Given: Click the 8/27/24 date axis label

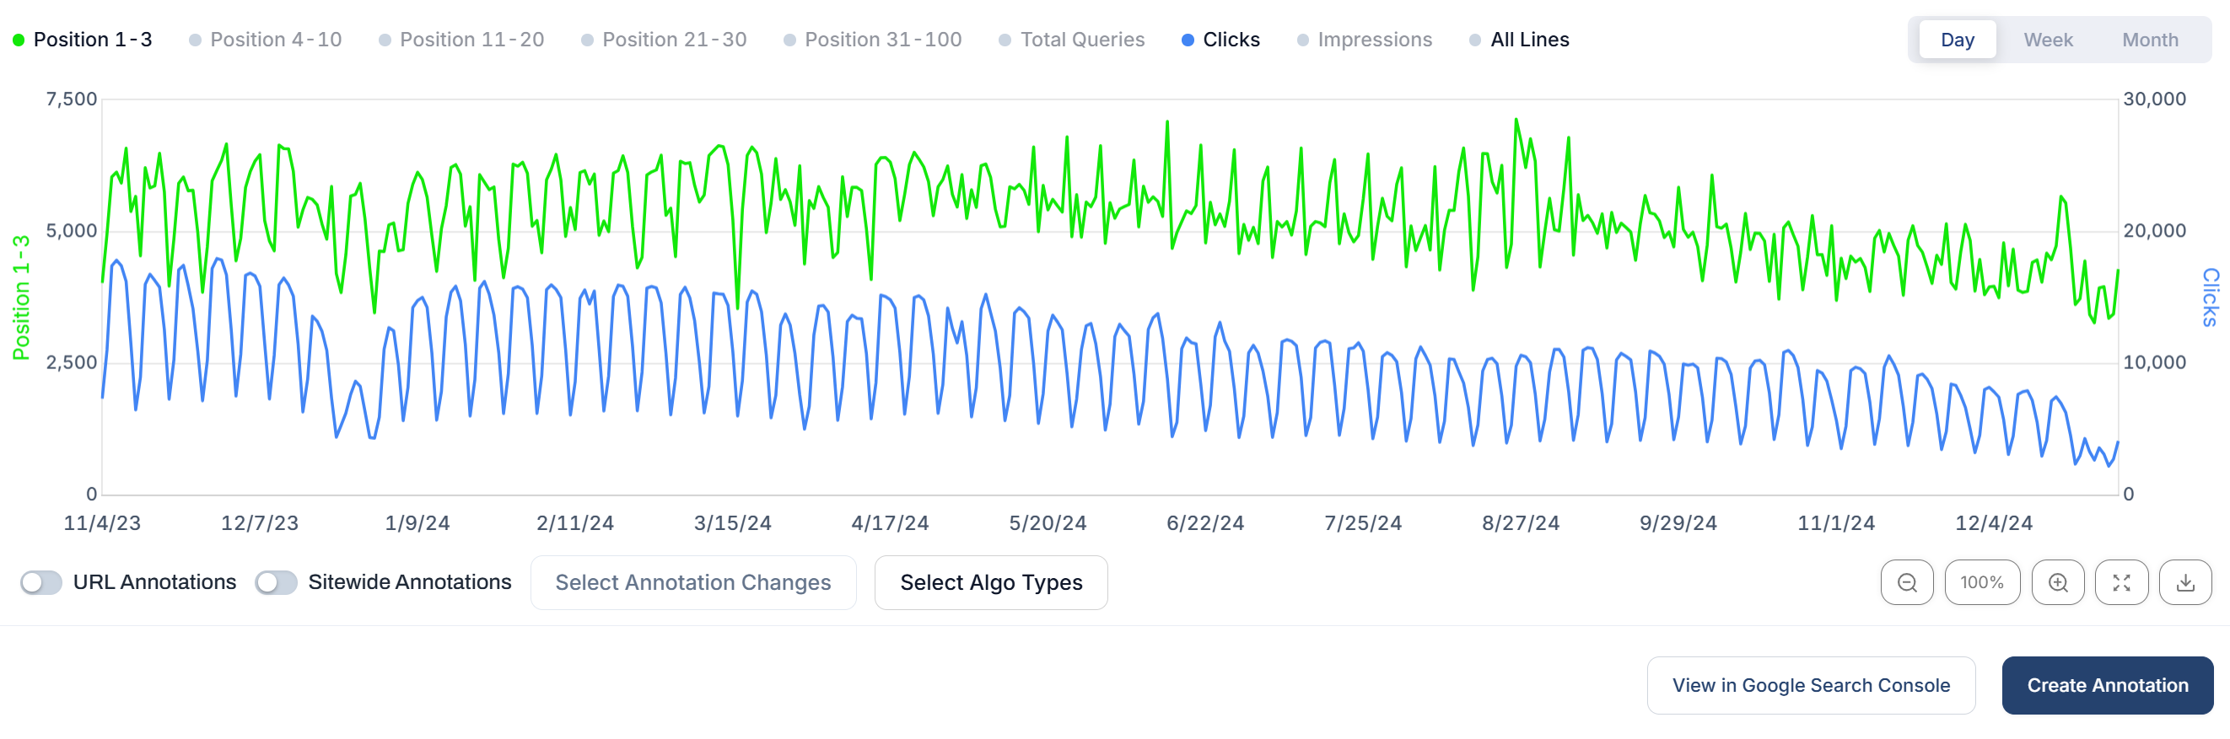Looking at the screenshot, I should (x=1520, y=522).
